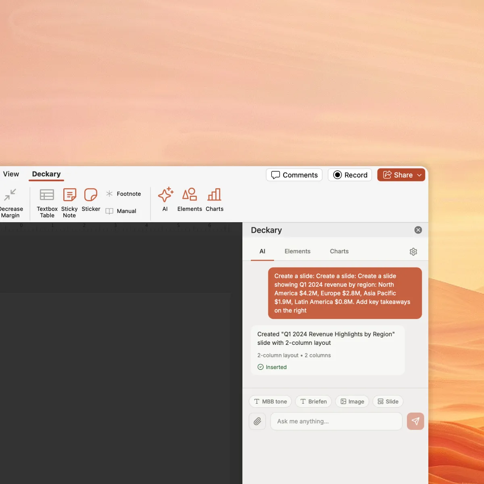Image resolution: width=484 pixels, height=484 pixels.
Task: Open the Manual from the ribbon
Action: [x=121, y=211]
